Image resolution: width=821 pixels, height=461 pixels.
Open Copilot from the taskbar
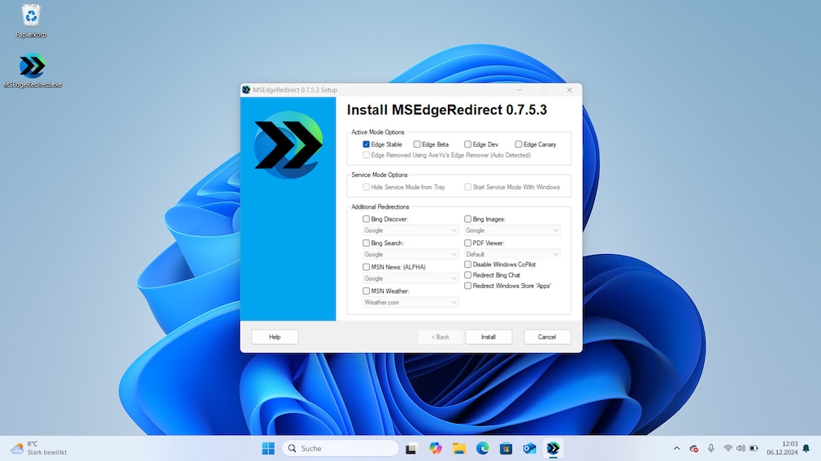[436, 448]
